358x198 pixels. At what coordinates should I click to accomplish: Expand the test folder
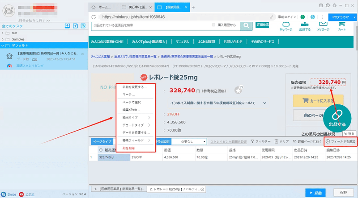[3, 33]
